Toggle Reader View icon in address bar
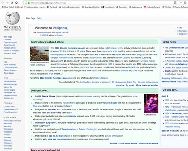 [175, 3]
